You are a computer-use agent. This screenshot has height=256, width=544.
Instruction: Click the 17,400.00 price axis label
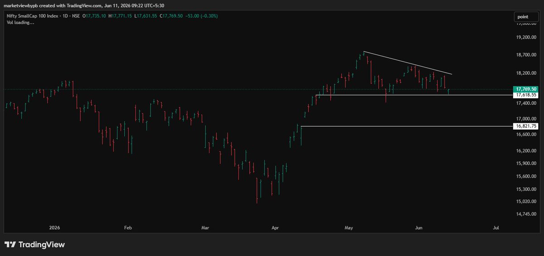tap(526, 104)
